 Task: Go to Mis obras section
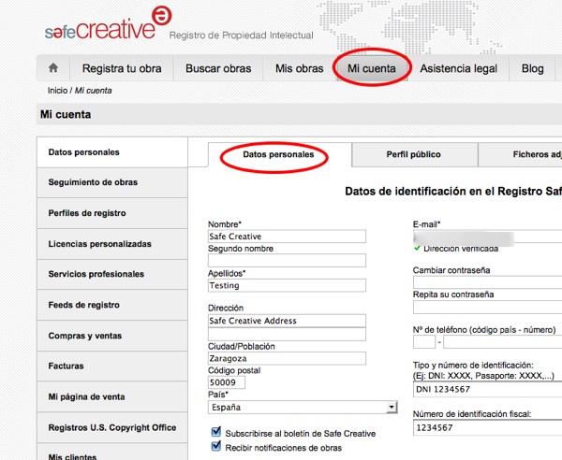point(299,68)
